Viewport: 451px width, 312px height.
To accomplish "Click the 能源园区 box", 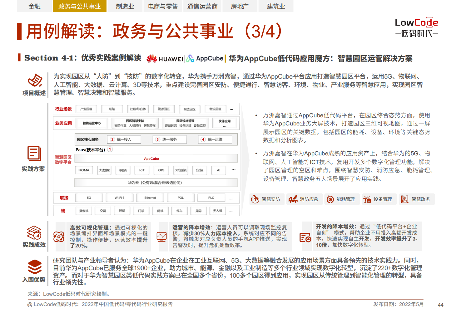I will pyautogui.click(x=164, y=109).
